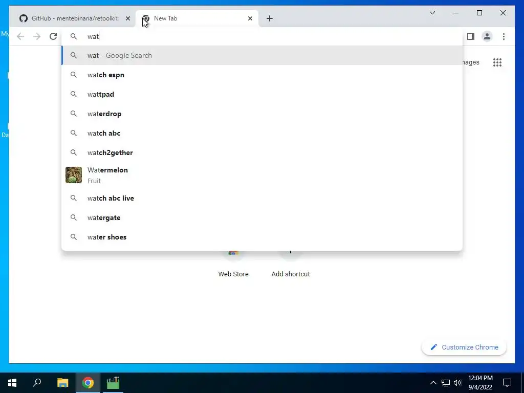Close the New Tab tab

pos(250,18)
